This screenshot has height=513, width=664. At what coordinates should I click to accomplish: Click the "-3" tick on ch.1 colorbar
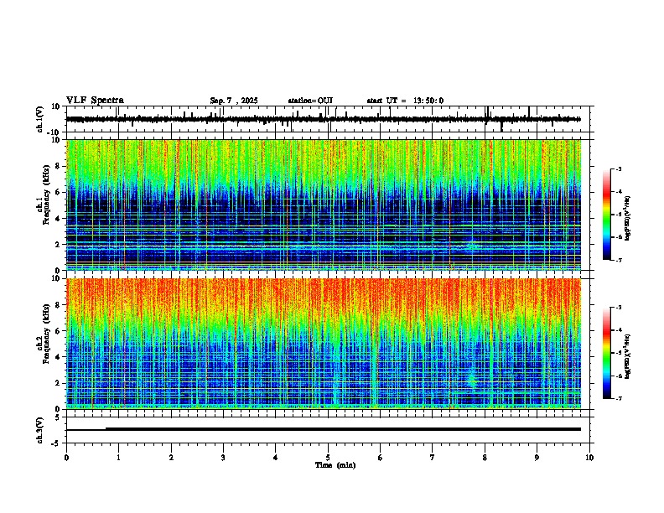pyautogui.click(x=618, y=168)
